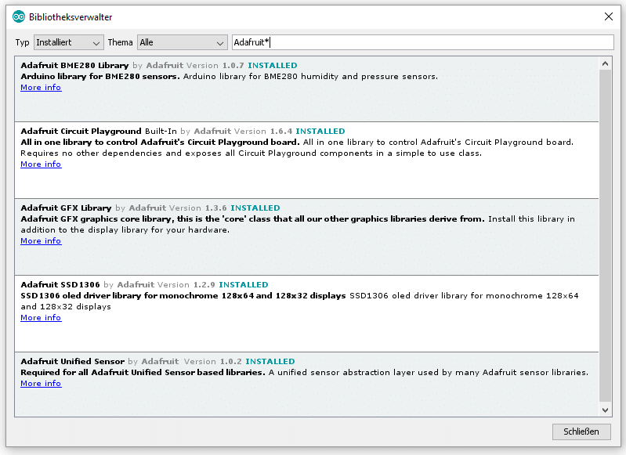Click the Arduino logo icon in title bar
Viewport: 626px width, 455px height.
(18, 16)
